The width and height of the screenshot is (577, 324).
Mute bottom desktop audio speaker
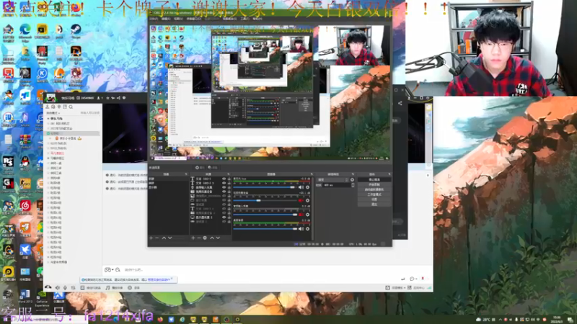[301, 229]
